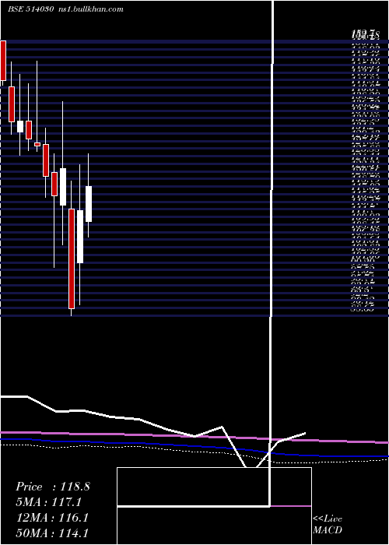Select the "5MA : 117.1" value

[50, 501]
